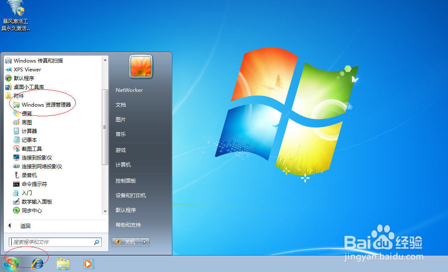
Task: Launch 录音机 sound recorder icon
Action: click(16, 175)
